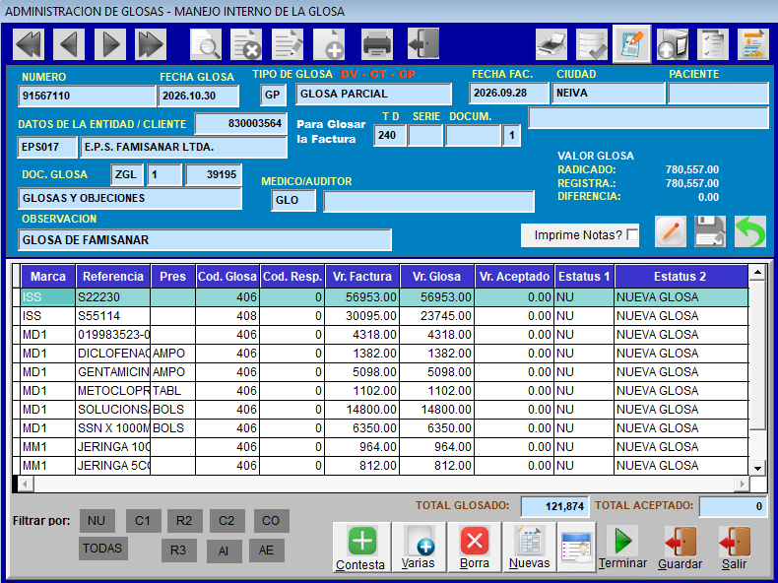Screen dimensions: 778x583
Task: Click the Marca column header
Action: [x=48, y=277]
